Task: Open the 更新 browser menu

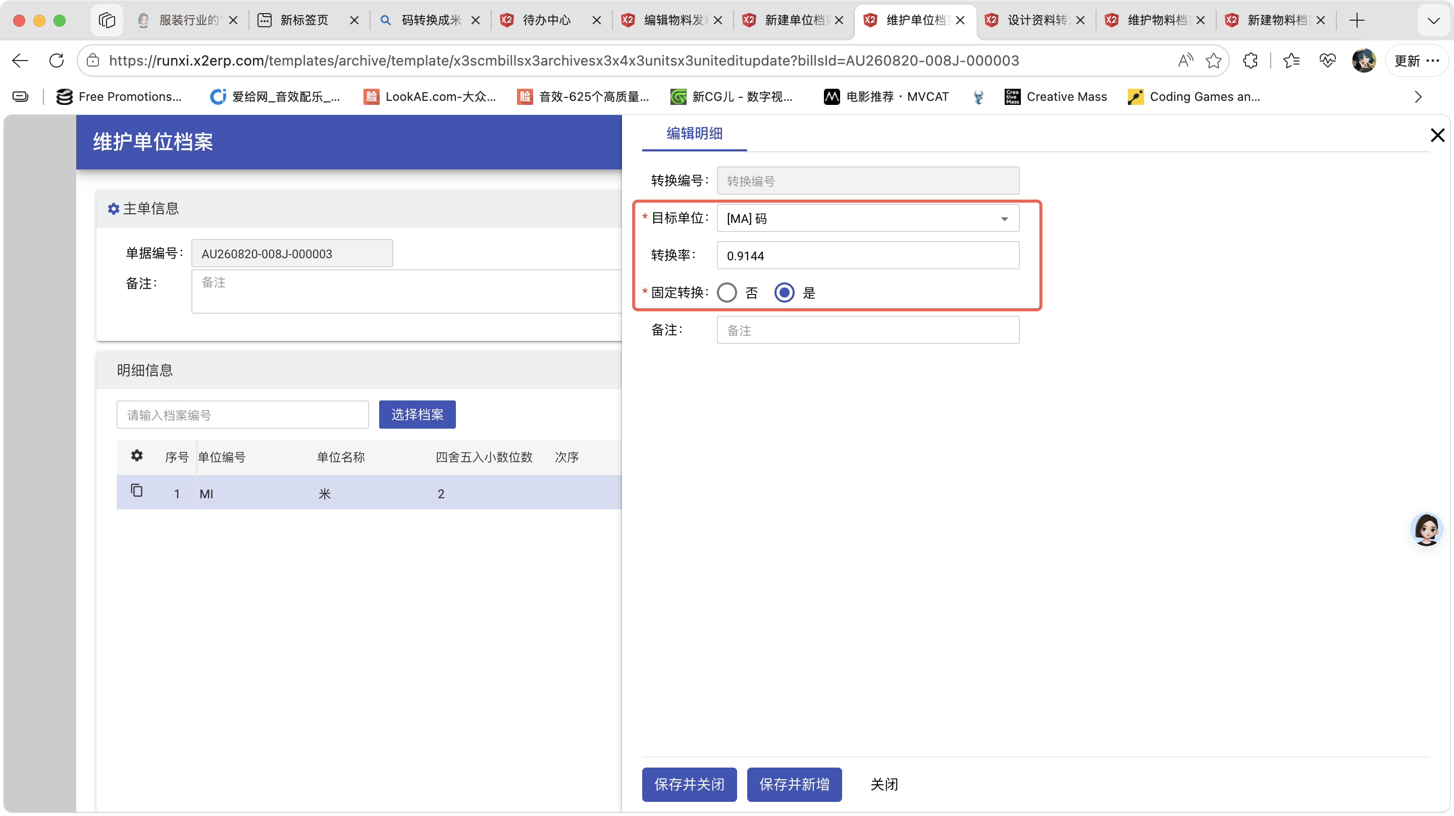Action: (x=1416, y=61)
